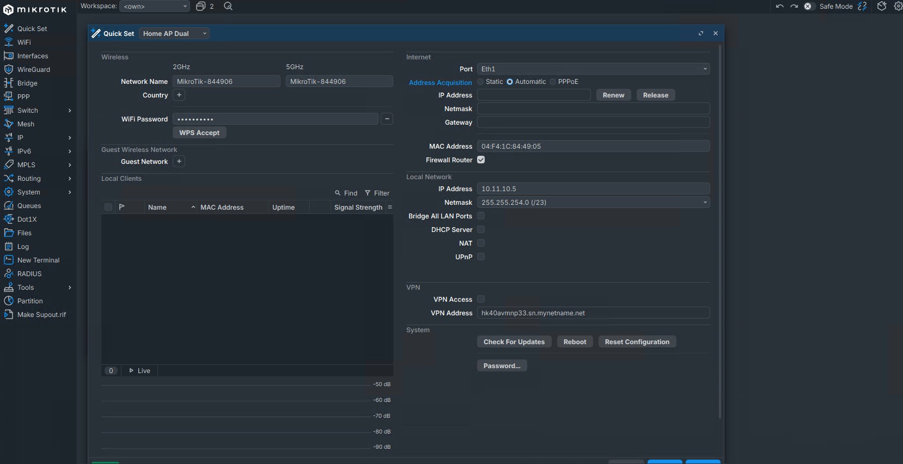Screen dimensions: 903x464
Task: Open the Home AP Dual mode dropdown
Action: (x=174, y=34)
